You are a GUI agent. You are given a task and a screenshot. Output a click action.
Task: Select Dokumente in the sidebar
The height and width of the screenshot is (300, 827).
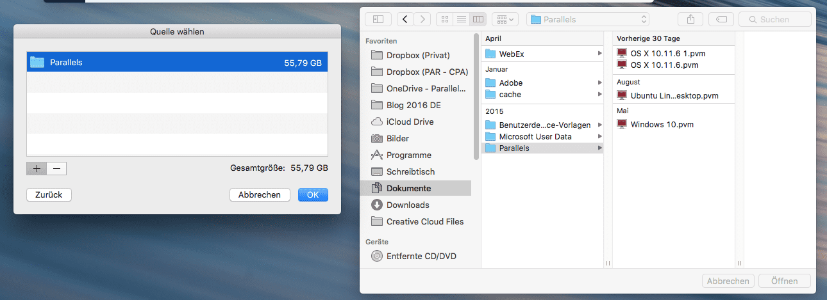click(415, 188)
